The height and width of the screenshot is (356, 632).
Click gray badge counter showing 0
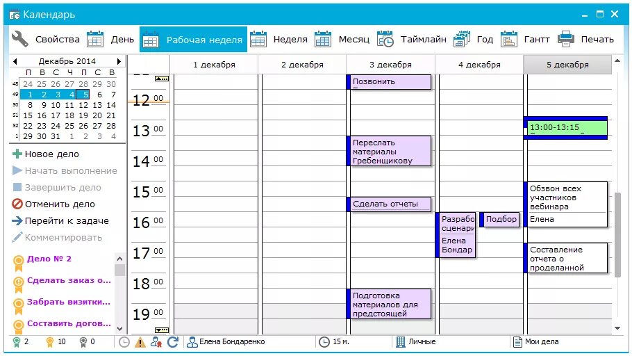click(x=87, y=342)
